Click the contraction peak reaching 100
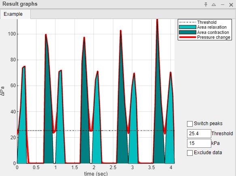This screenshot has width=236, height=176. coord(46,36)
